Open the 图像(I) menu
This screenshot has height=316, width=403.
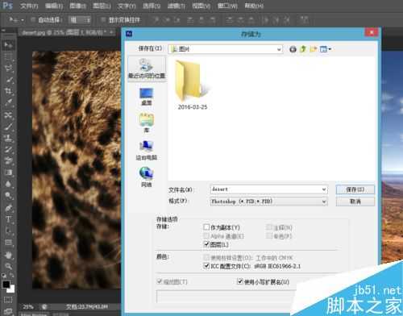click(x=78, y=6)
